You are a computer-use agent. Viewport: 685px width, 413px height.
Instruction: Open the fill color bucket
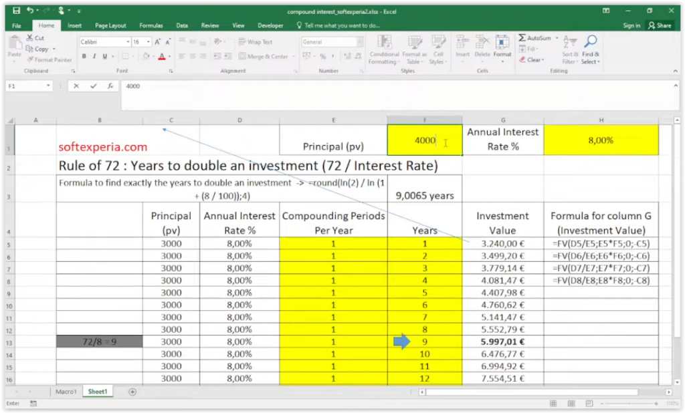pyautogui.click(x=146, y=56)
